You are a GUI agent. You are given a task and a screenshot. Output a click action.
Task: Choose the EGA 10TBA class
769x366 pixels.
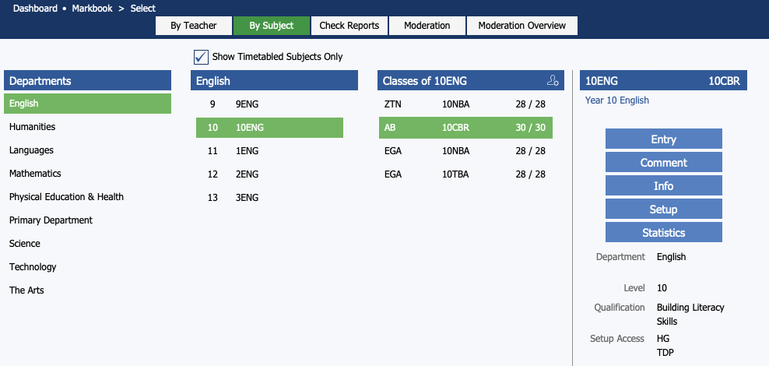(x=465, y=174)
